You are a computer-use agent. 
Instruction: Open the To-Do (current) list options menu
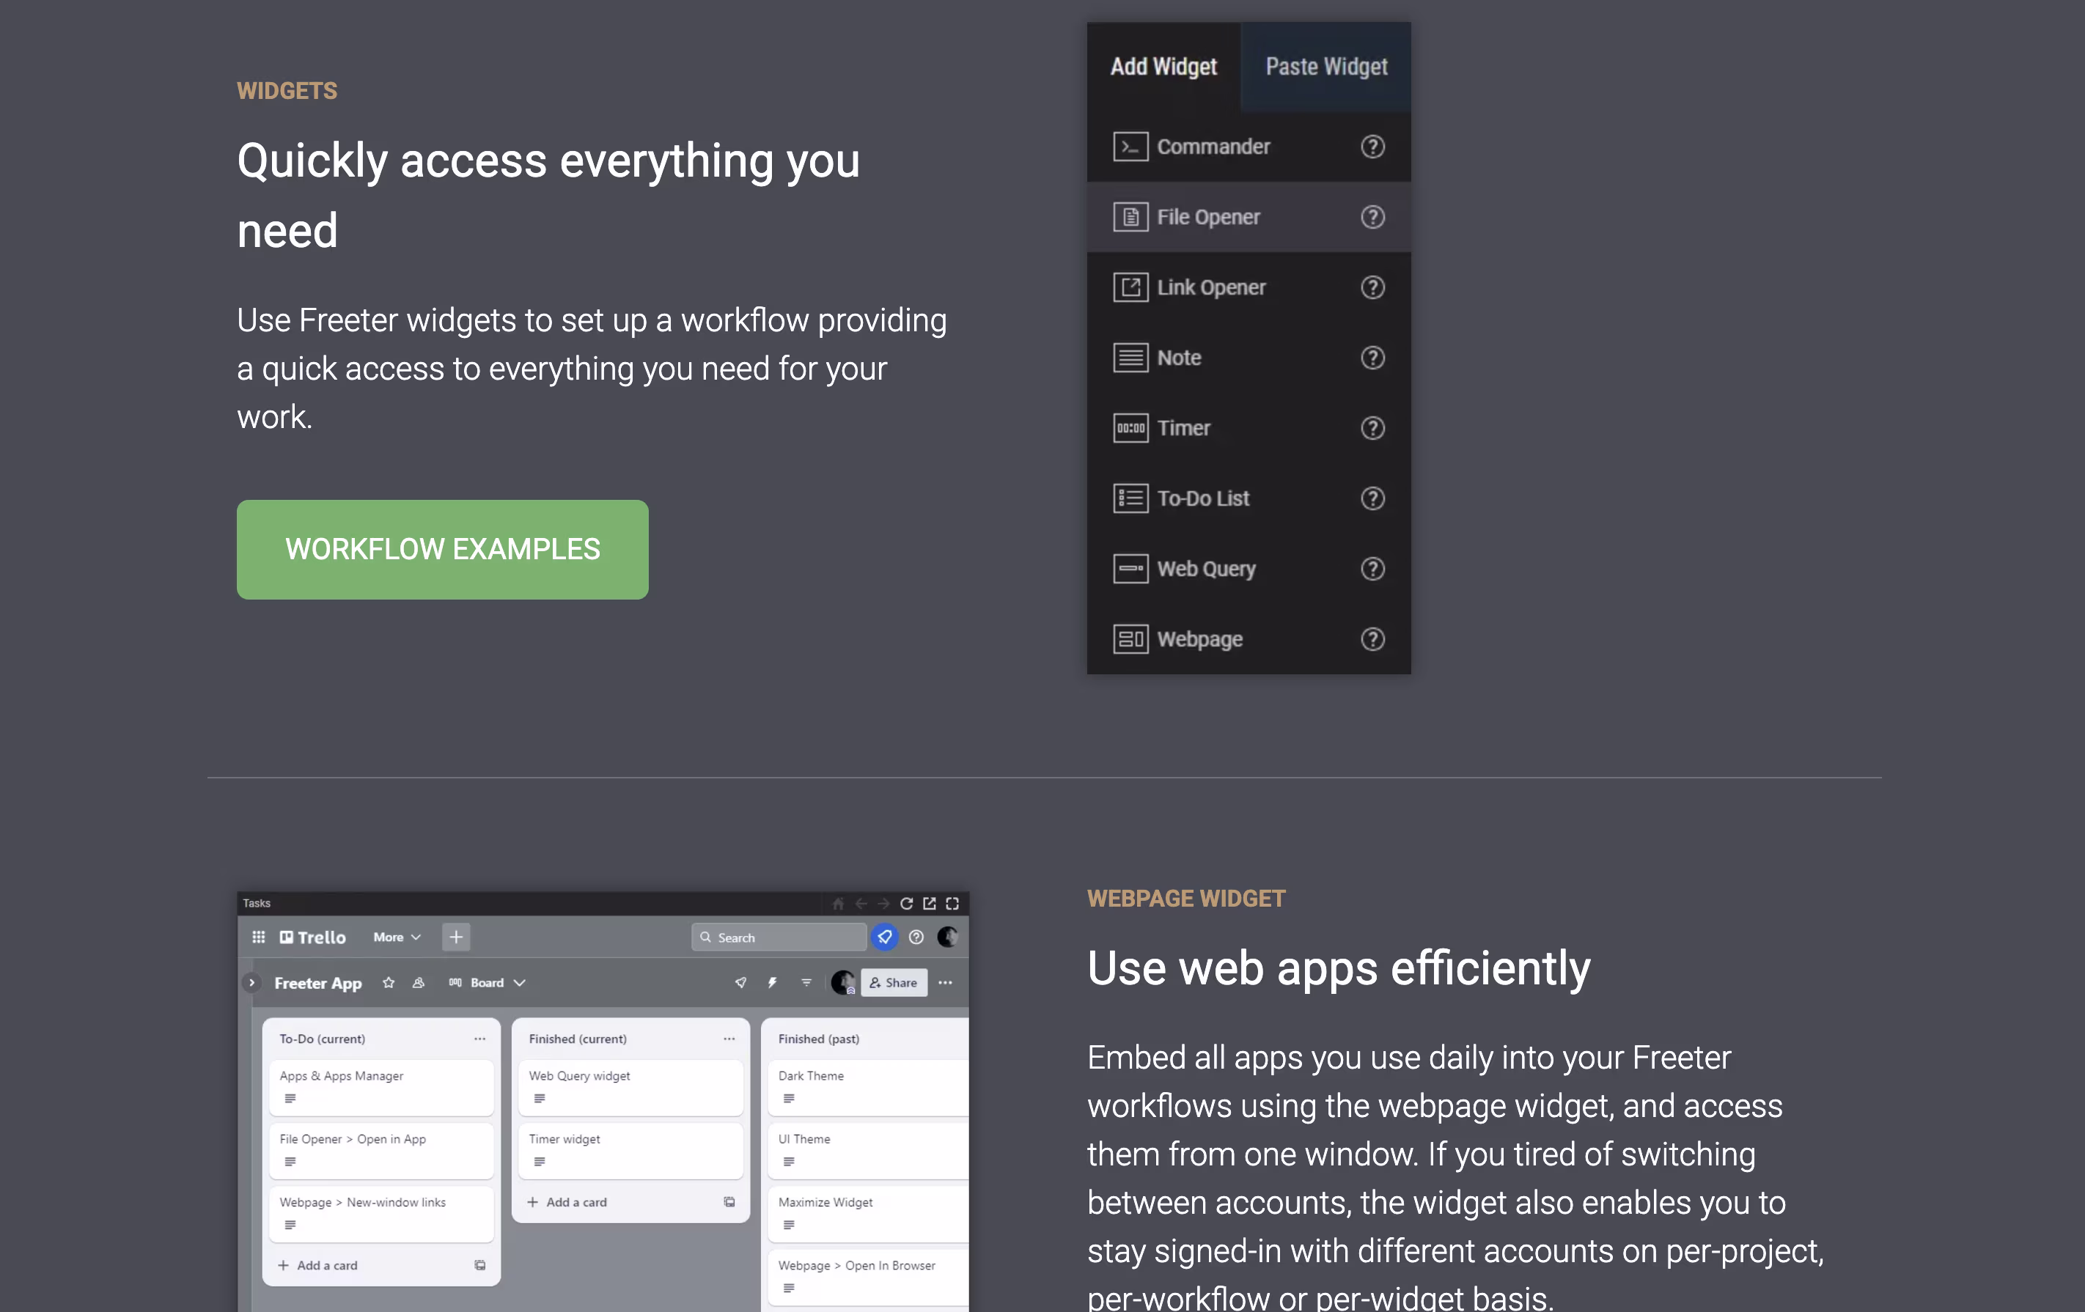click(x=479, y=1039)
